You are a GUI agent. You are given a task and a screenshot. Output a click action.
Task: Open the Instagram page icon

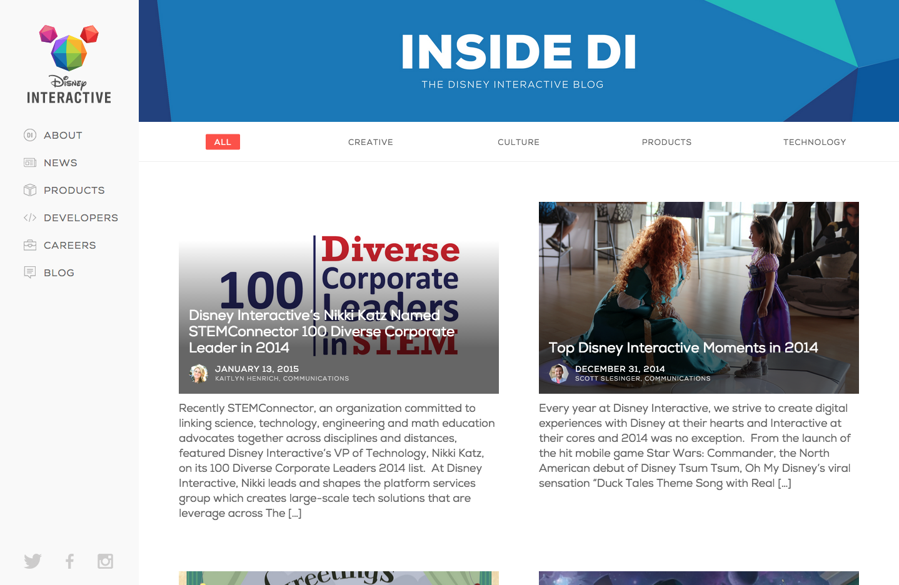[105, 561]
